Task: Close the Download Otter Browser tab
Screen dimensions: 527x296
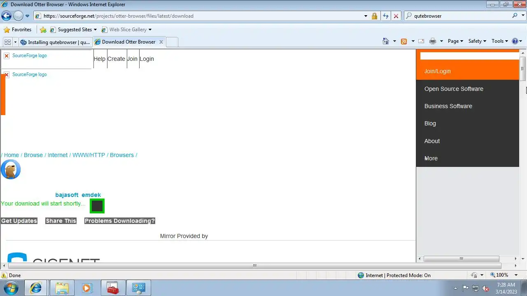Action: coord(161,42)
